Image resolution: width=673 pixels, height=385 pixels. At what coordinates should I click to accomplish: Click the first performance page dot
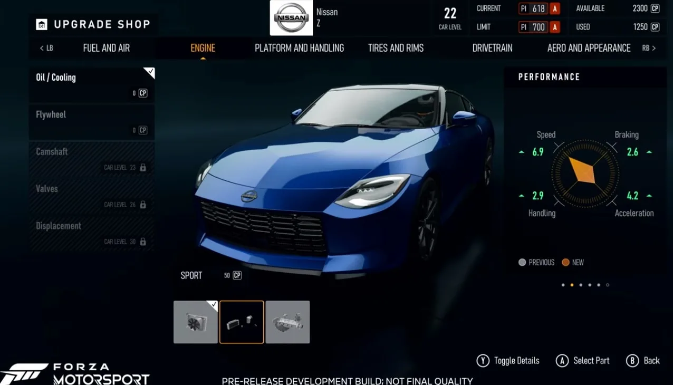tap(563, 285)
